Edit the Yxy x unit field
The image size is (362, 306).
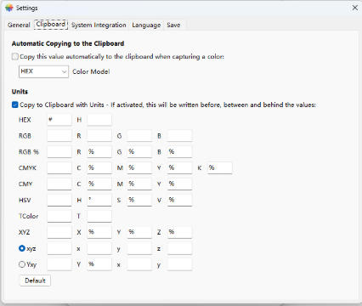pyautogui.click(x=139, y=264)
